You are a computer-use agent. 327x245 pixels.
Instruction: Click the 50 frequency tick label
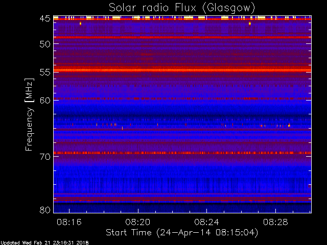point(45,44)
